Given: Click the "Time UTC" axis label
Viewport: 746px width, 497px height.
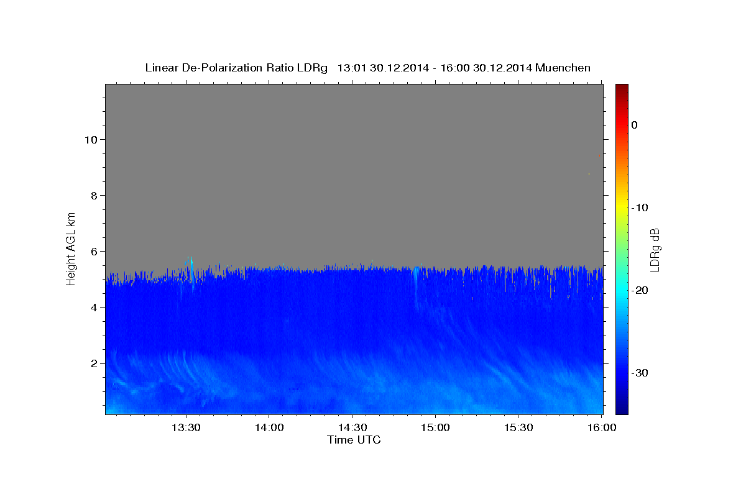Looking at the screenshot, I should (354, 440).
